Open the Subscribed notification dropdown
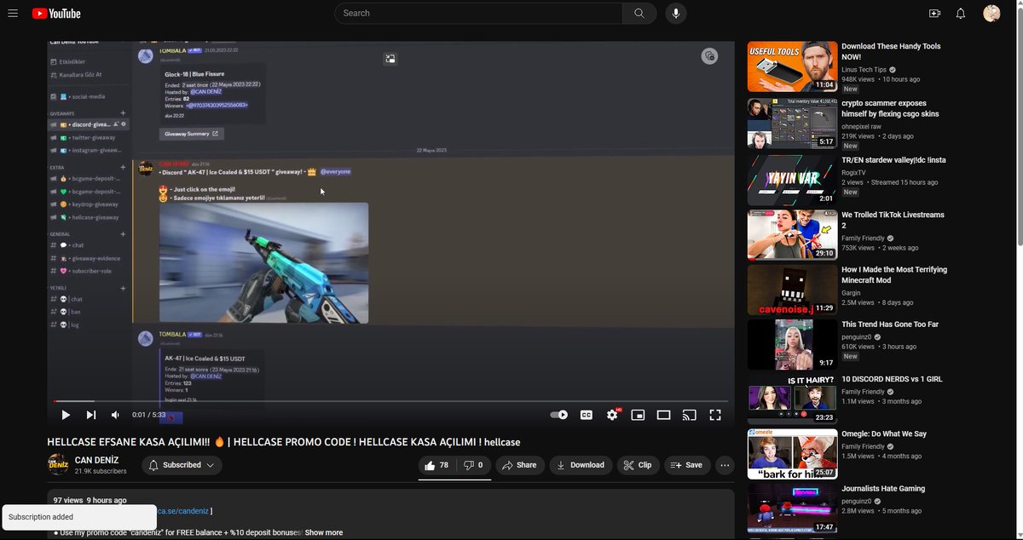 [x=182, y=465]
